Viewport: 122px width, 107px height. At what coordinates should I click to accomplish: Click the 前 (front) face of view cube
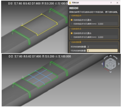click(x=107, y=66)
